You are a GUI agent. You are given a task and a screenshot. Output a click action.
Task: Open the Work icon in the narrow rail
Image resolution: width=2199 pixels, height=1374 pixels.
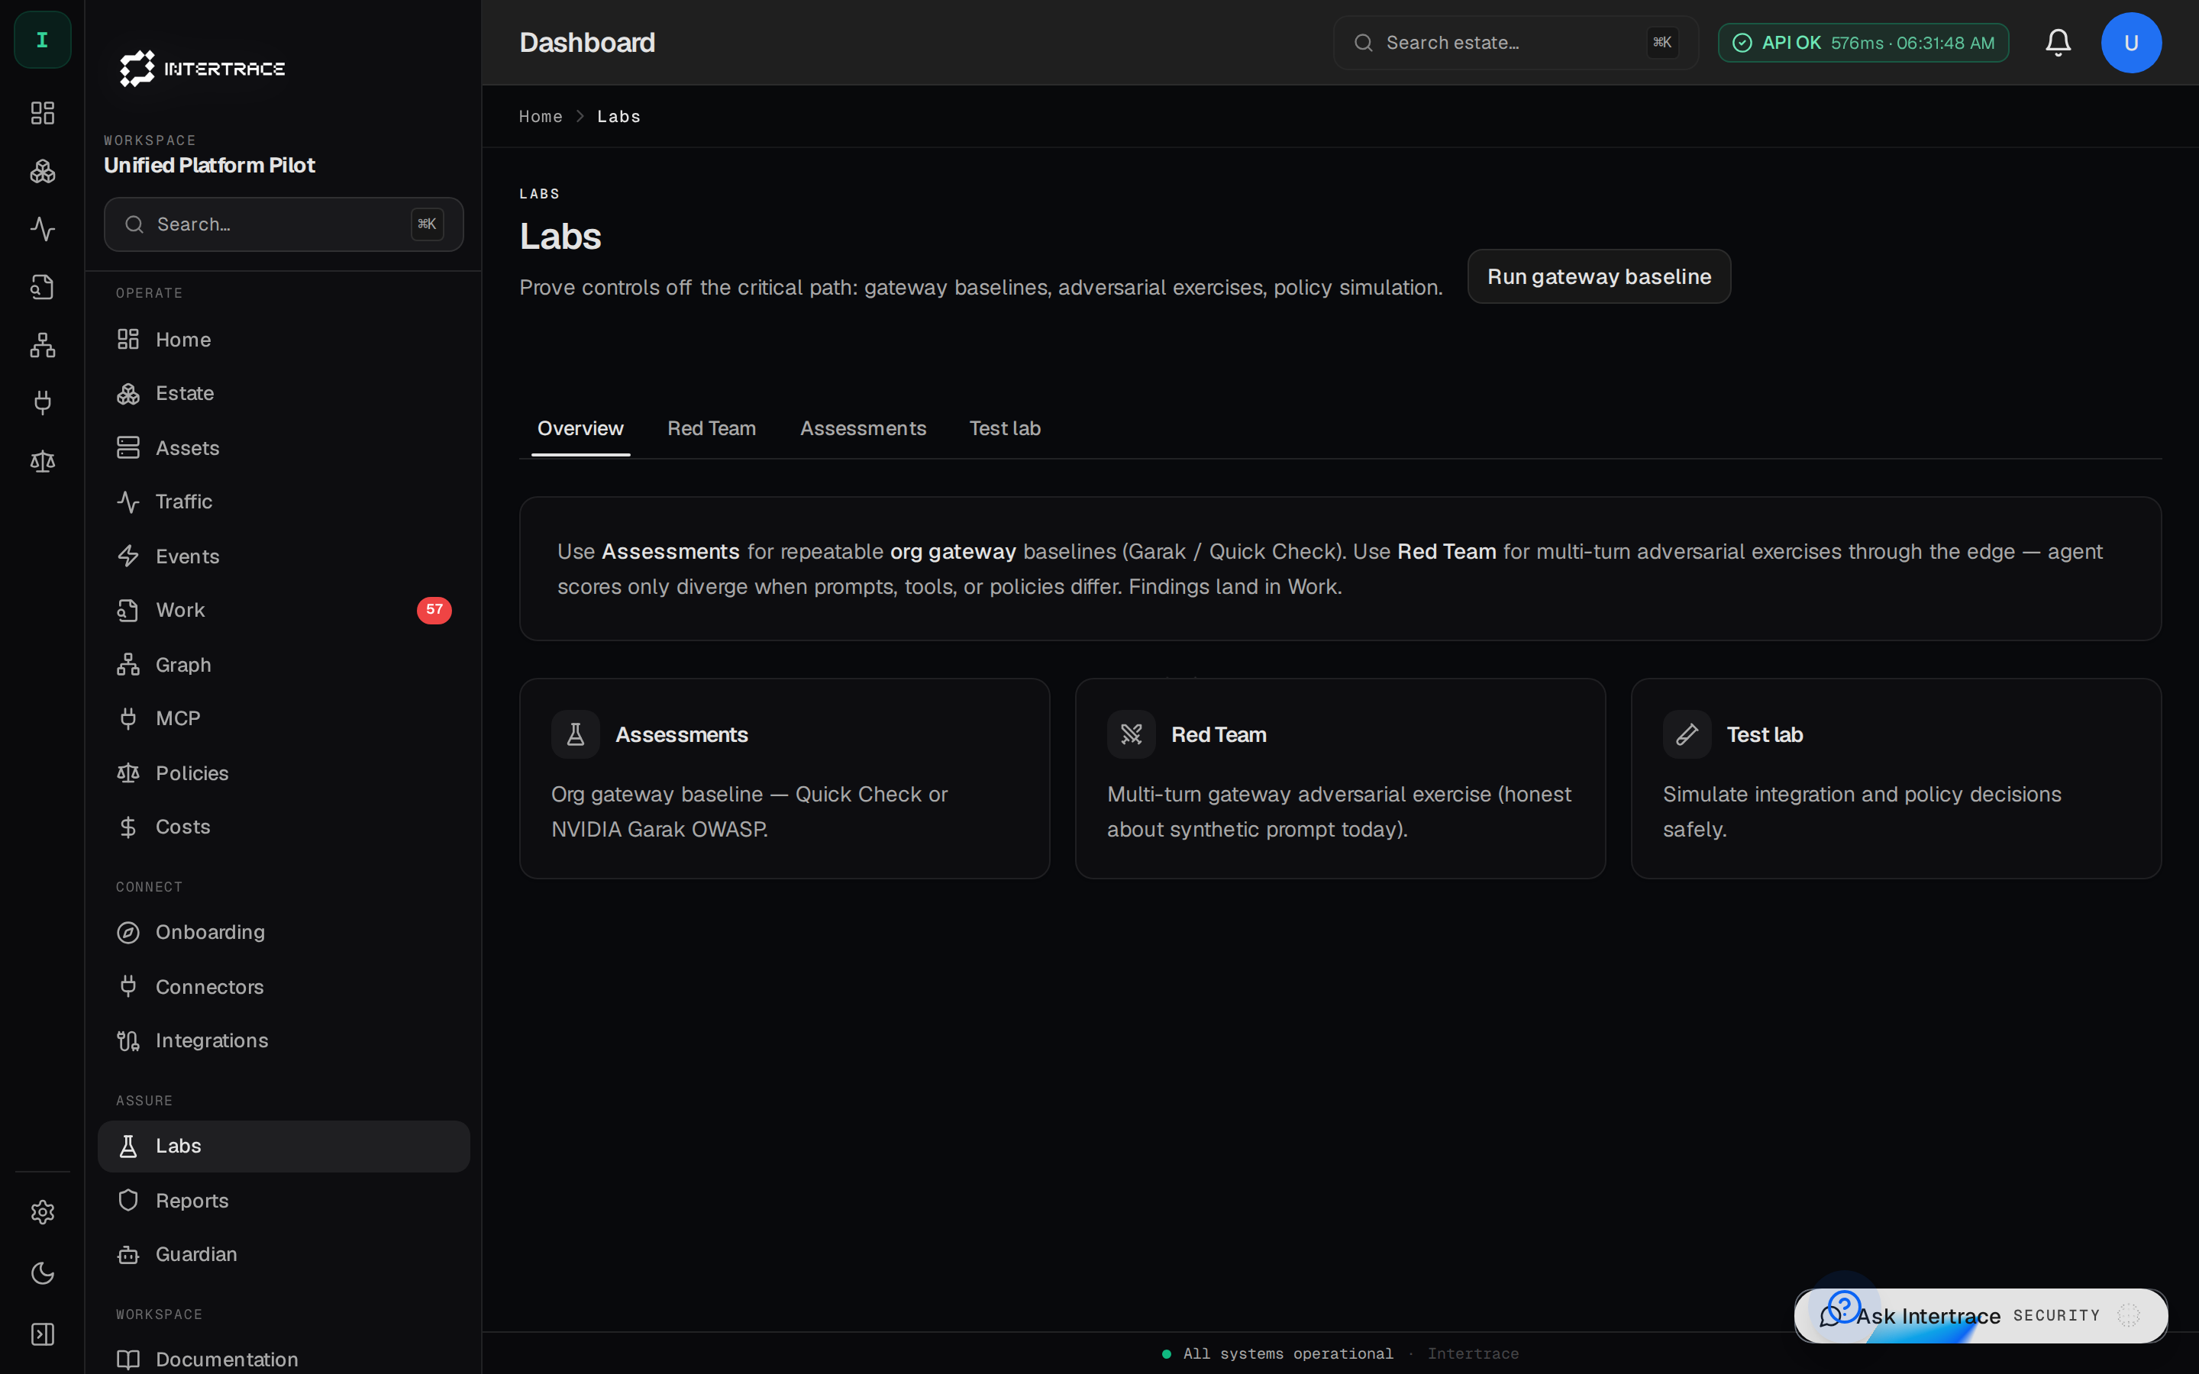pyautogui.click(x=42, y=287)
